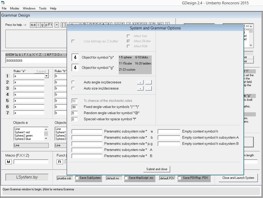Click the Expand button for Rules a

pyautogui.click(x=41, y=71)
